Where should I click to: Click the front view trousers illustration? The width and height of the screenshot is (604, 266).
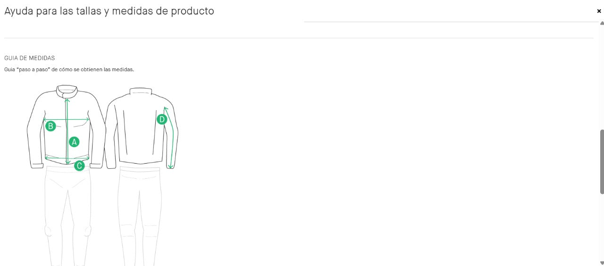pyautogui.click(x=67, y=216)
